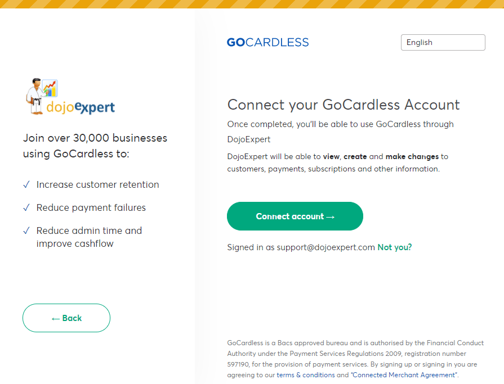The image size is (504, 384).
Task: Open the English language selector
Action: [443, 42]
